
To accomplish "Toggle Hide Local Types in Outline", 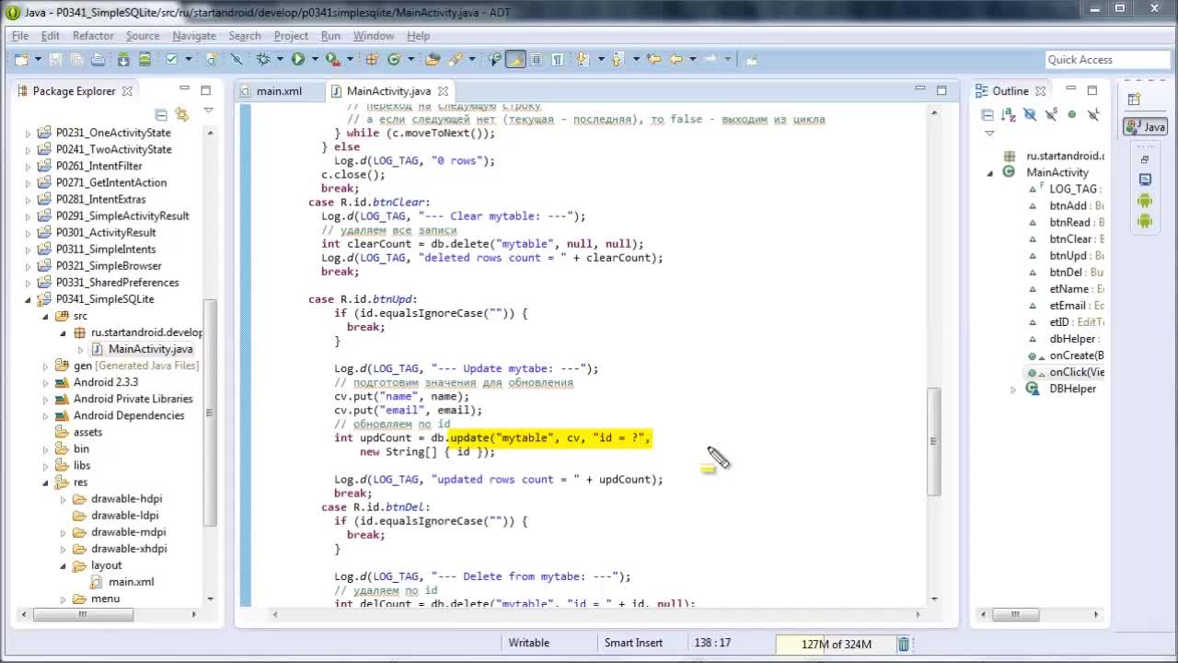I will pyautogui.click(x=1093, y=115).
